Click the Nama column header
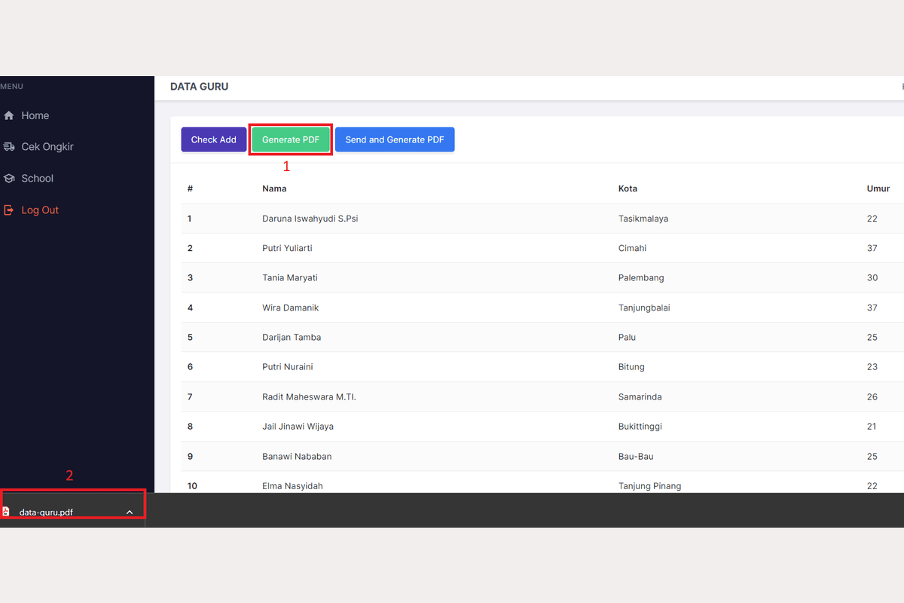This screenshot has width=904, height=603. click(274, 188)
